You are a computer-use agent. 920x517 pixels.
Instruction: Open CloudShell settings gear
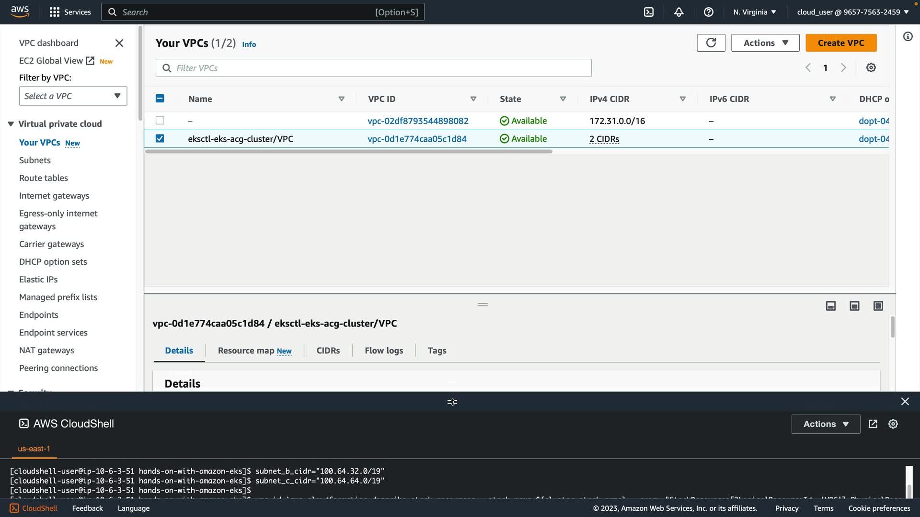[893, 424]
